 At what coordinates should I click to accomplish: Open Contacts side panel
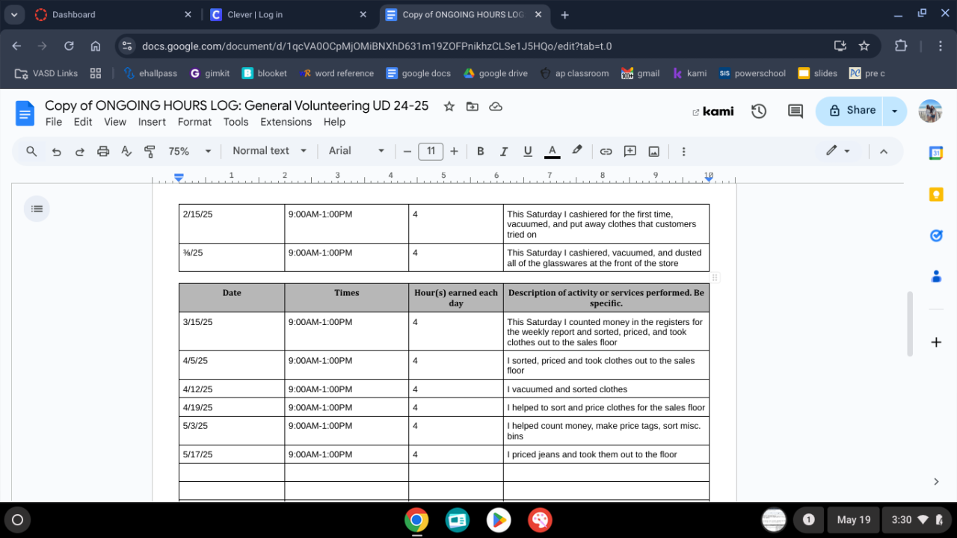point(935,276)
